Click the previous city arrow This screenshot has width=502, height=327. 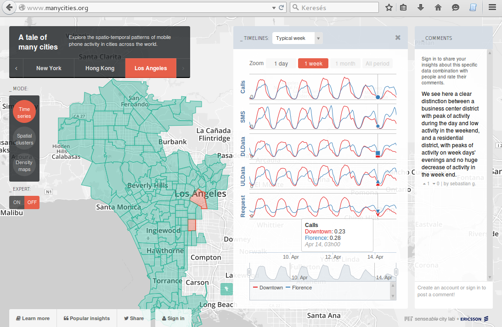[x=16, y=68]
